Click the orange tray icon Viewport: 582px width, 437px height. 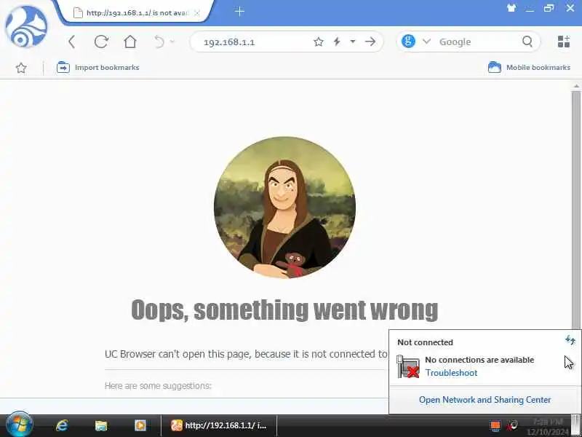[495, 425]
